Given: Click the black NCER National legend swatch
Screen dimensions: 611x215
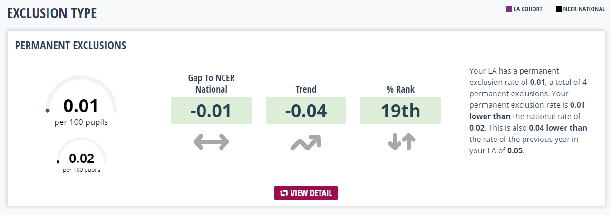Looking at the screenshot, I should coord(559,9).
